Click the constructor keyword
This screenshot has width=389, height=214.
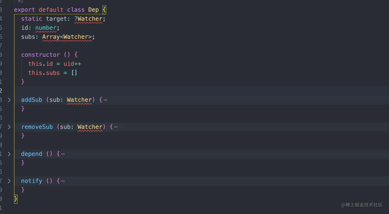point(40,55)
